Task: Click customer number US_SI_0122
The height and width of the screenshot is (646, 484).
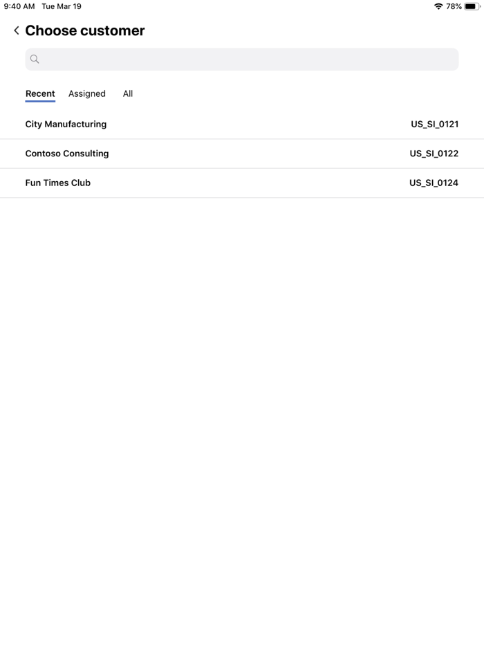Action: pos(434,153)
